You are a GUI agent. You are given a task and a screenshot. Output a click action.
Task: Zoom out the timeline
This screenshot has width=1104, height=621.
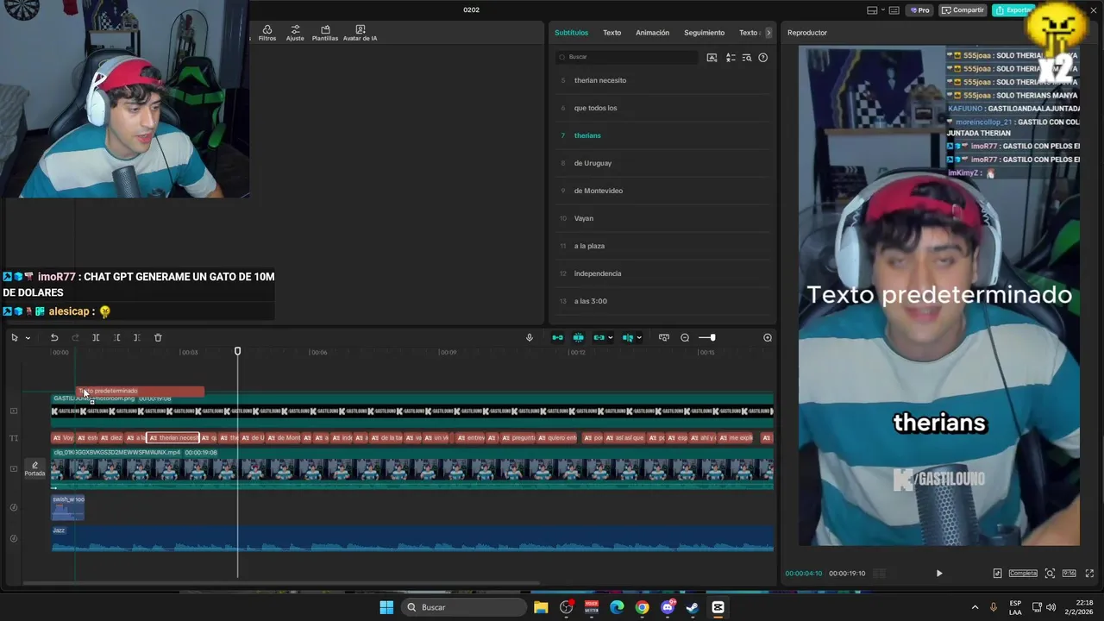(685, 337)
